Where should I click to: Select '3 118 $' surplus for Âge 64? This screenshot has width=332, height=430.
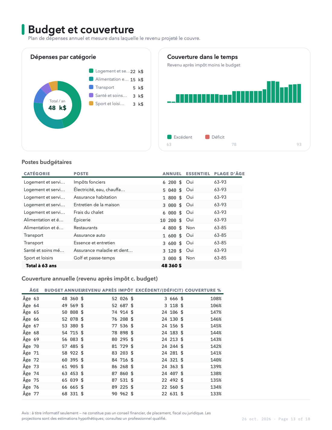pos(174,306)
